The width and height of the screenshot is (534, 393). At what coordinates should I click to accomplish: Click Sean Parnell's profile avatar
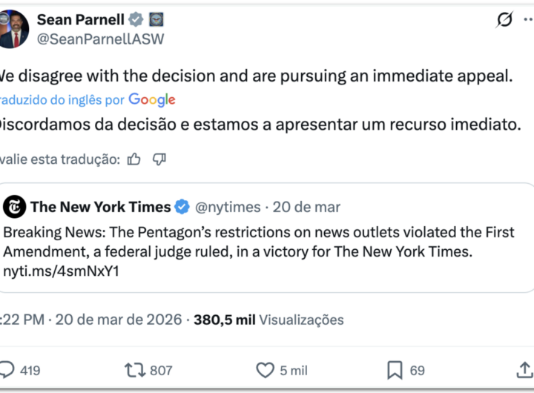pyautogui.click(x=14, y=29)
